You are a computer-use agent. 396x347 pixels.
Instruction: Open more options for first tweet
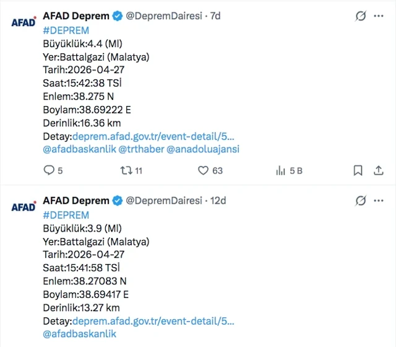pyautogui.click(x=379, y=16)
